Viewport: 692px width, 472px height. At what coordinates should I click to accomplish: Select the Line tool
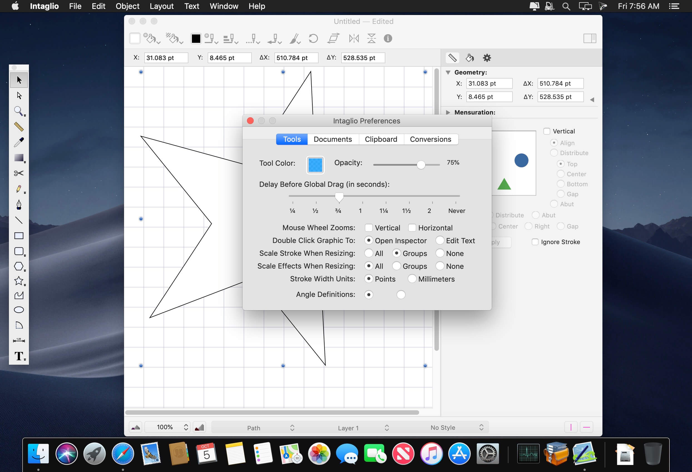pyautogui.click(x=19, y=220)
